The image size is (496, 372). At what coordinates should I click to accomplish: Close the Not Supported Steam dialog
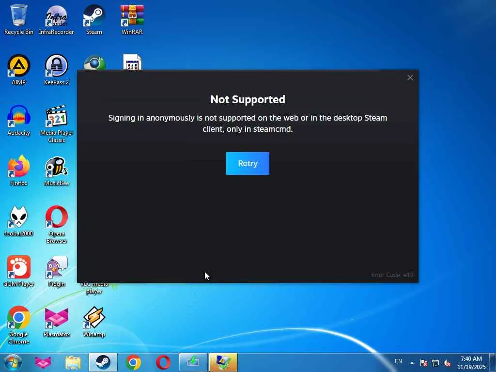click(x=410, y=77)
